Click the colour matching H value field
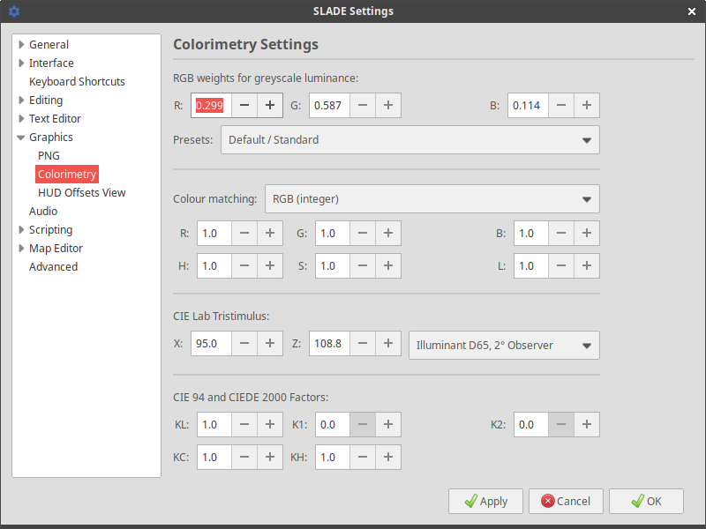This screenshot has width=706, height=529. tap(213, 265)
